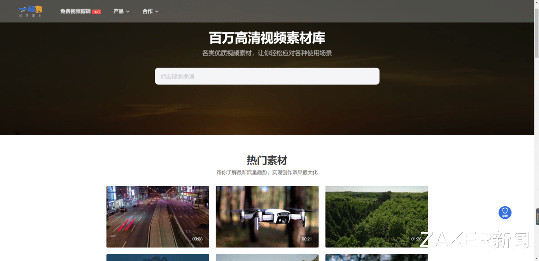Expand the 合作 dropdown chevron

point(157,12)
